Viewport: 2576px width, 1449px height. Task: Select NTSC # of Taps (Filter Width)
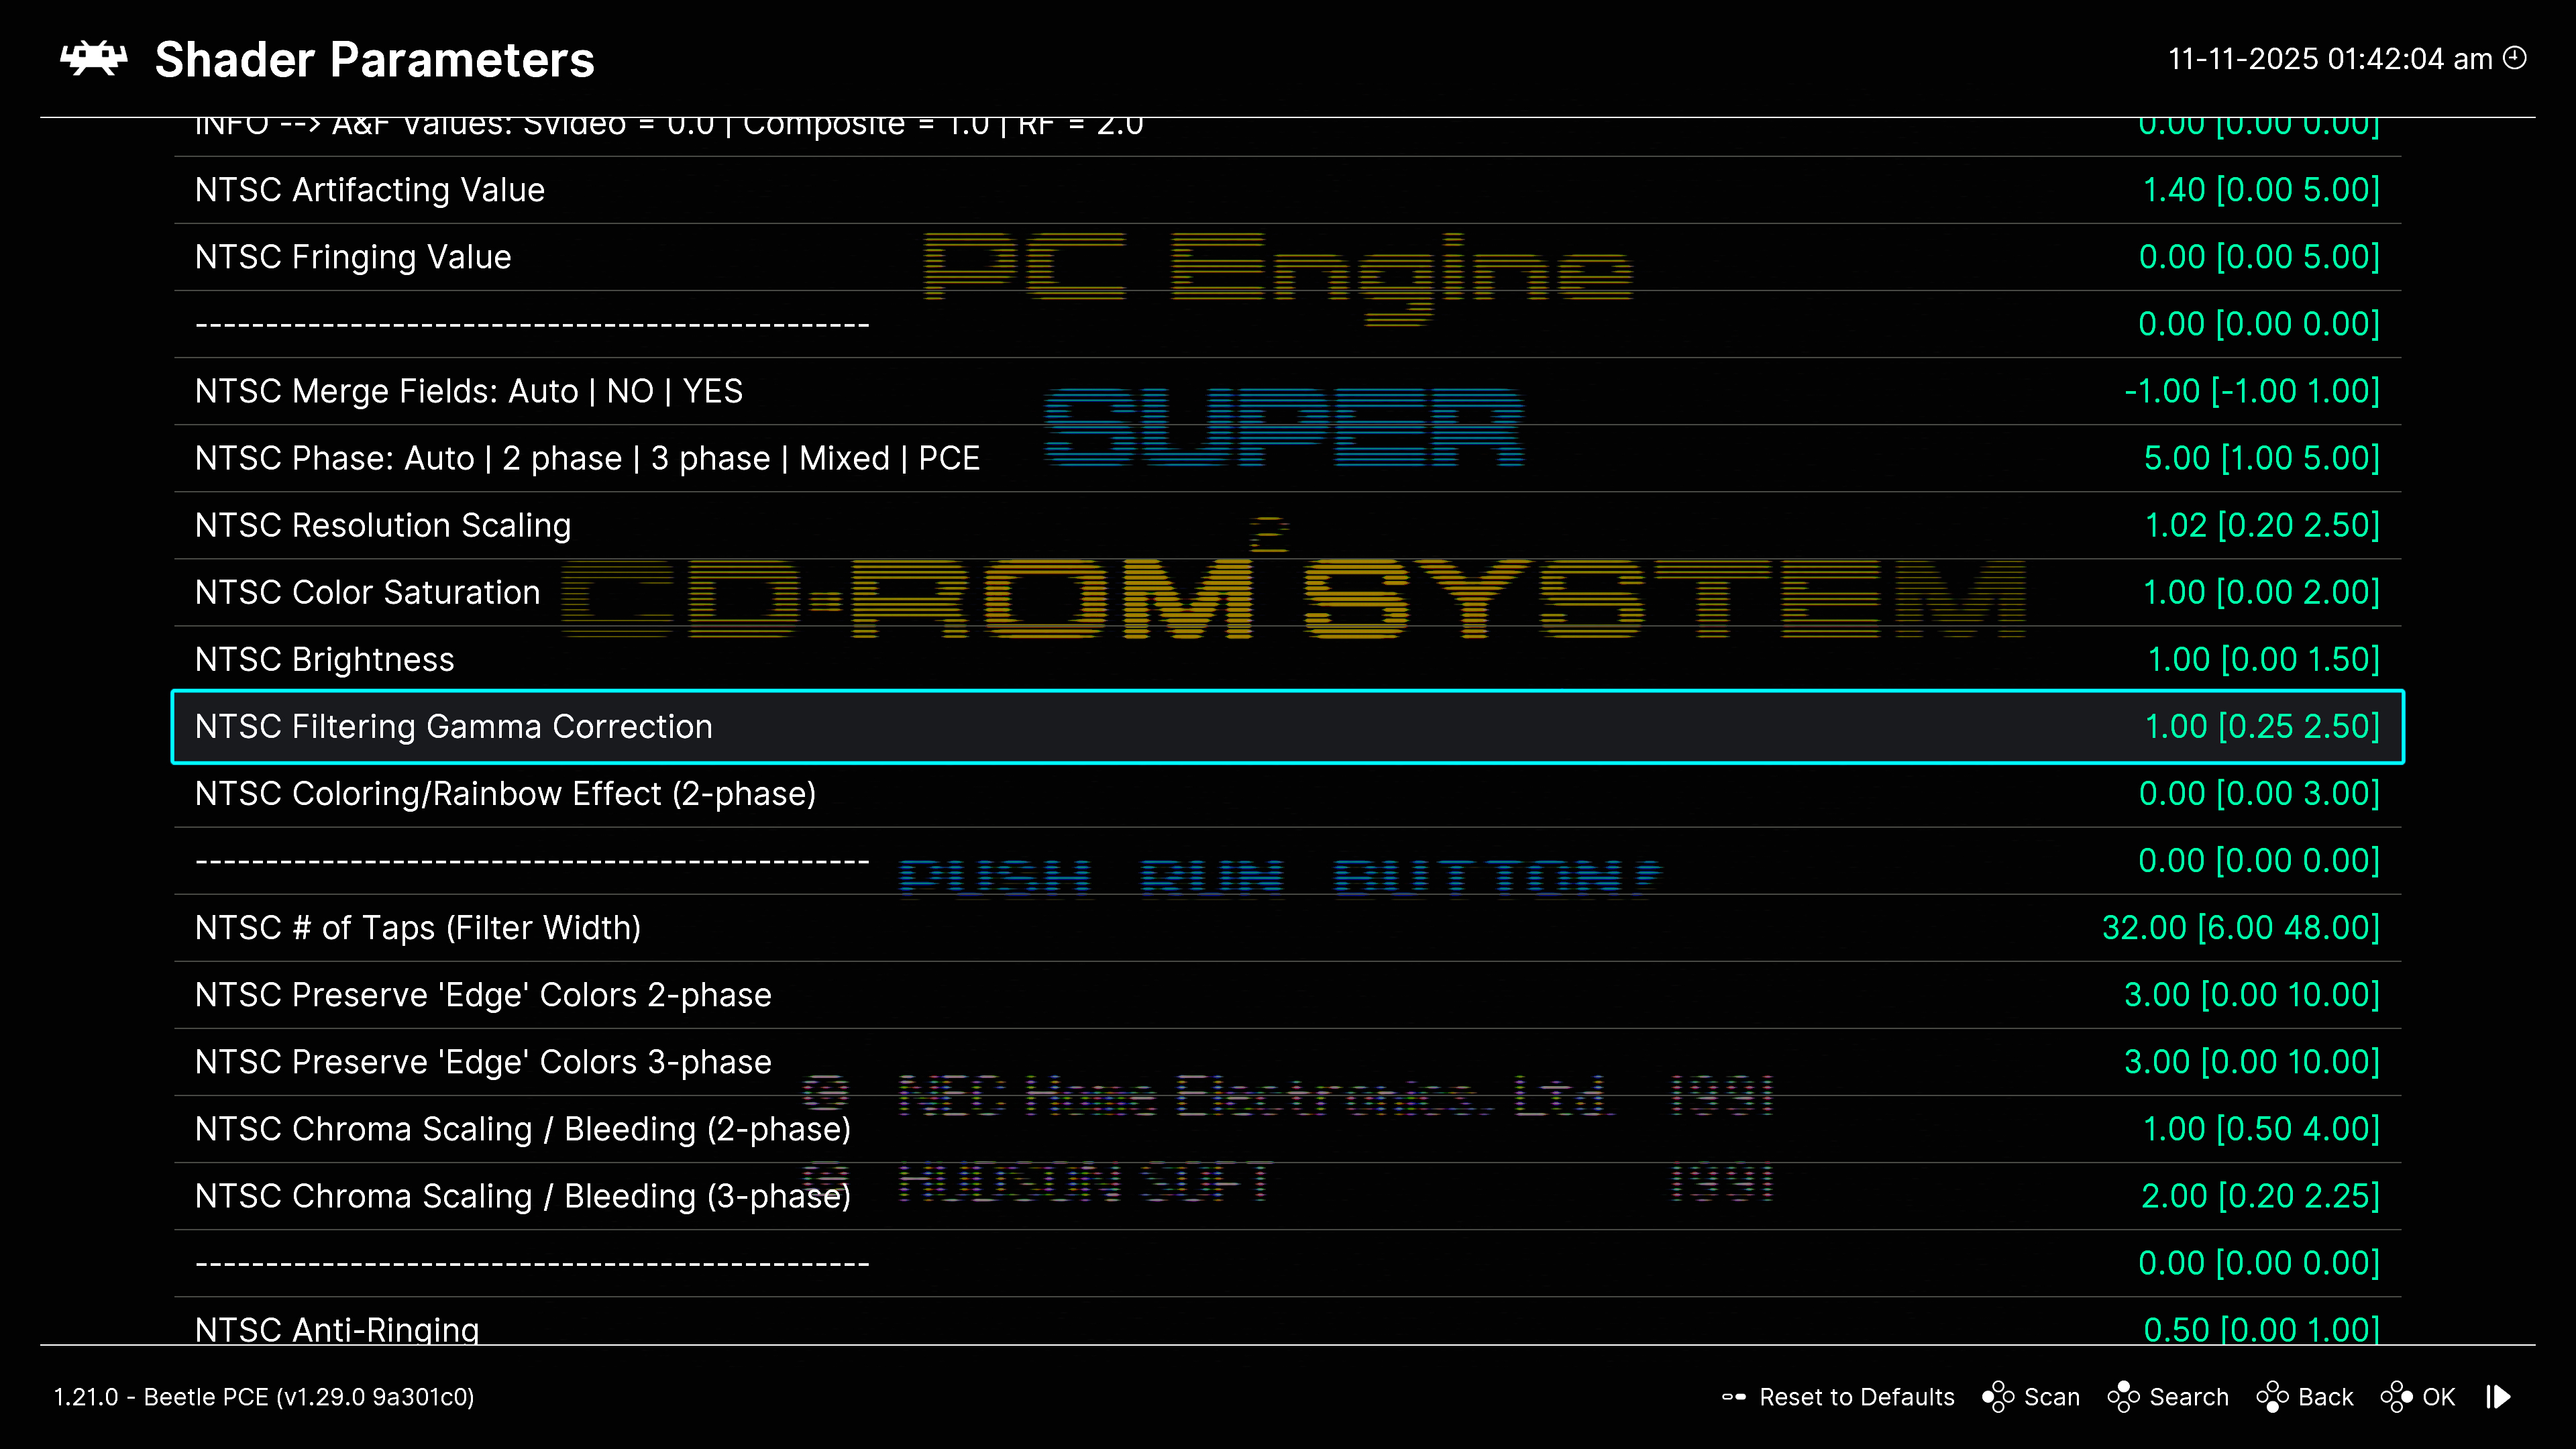tap(418, 928)
